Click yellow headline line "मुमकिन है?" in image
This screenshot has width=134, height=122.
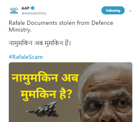(46, 94)
